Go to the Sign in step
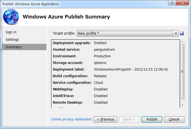This screenshot has height=129, width=191. tap(11, 32)
